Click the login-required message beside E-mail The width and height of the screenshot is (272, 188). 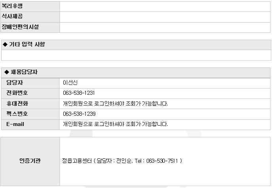(115, 124)
